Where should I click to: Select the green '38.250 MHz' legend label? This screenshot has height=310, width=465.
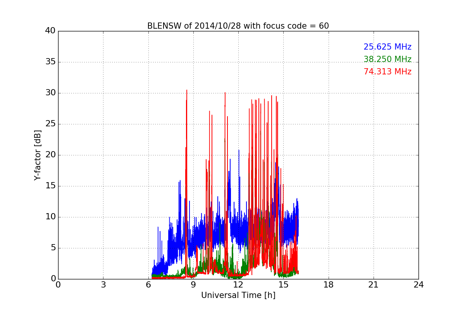[387, 59]
